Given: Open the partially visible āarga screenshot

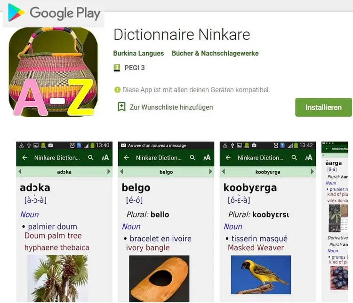Looking at the screenshot, I should coord(335,222).
